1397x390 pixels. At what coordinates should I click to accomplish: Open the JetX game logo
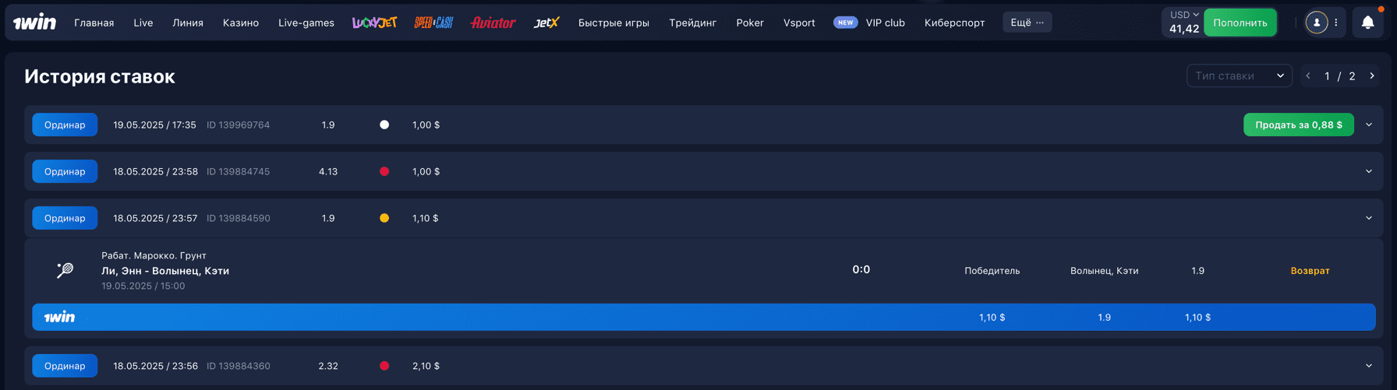(x=546, y=23)
